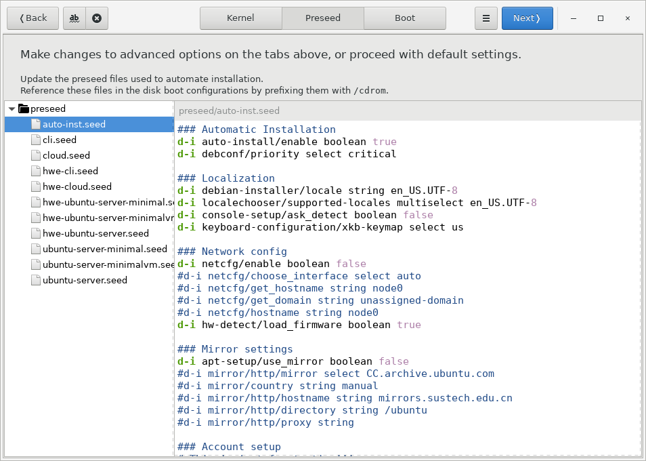
Task: Click the 'mirror/http/proxy string' line
Action: [265, 422]
